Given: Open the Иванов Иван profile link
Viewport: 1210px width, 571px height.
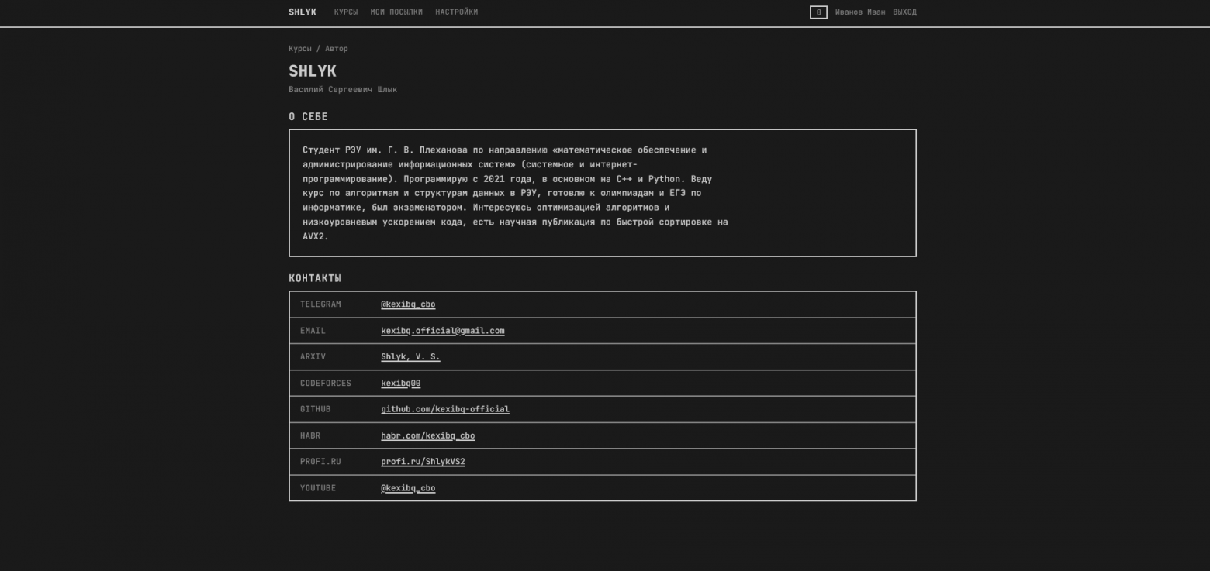Looking at the screenshot, I should coord(860,12).
